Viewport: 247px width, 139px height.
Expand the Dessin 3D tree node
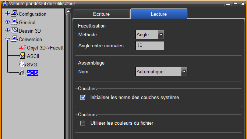[7, 30]
